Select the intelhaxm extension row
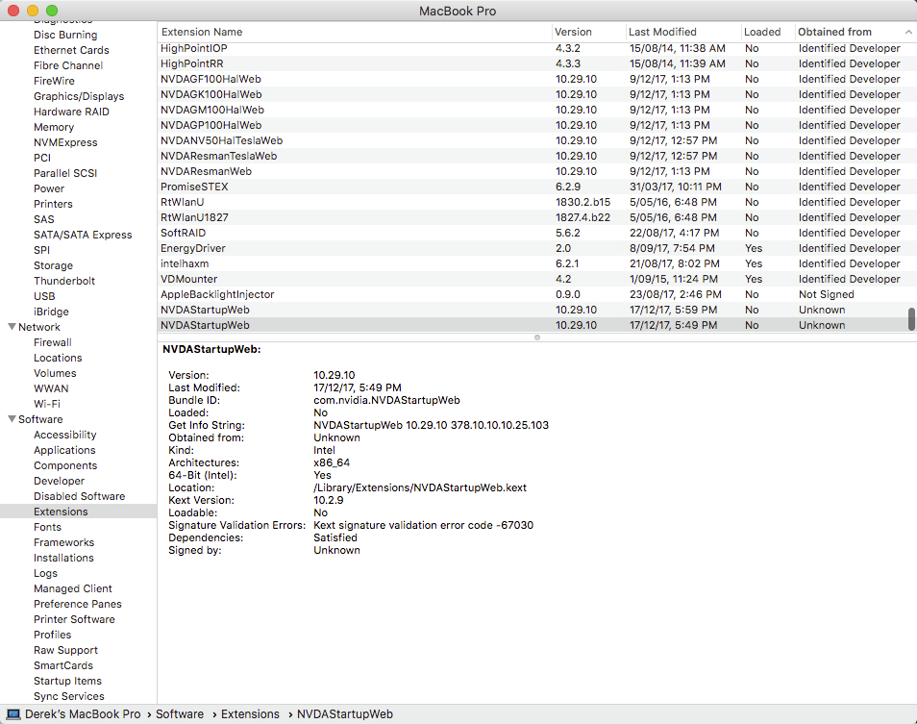917x724 pixels. [531, 263]
